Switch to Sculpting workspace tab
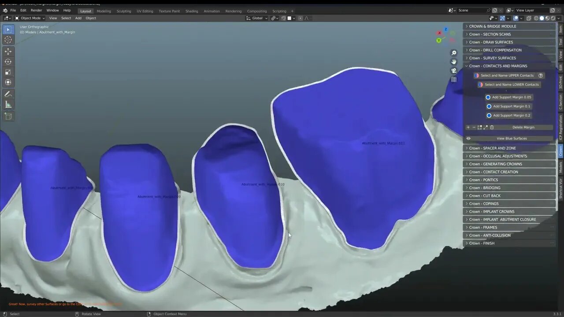564x317 pixels. pos(124,11)
